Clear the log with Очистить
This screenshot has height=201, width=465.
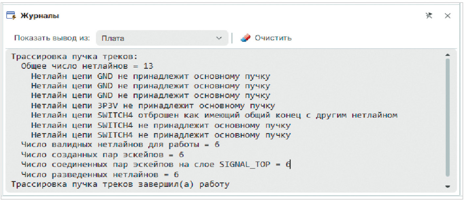[273, 38]
